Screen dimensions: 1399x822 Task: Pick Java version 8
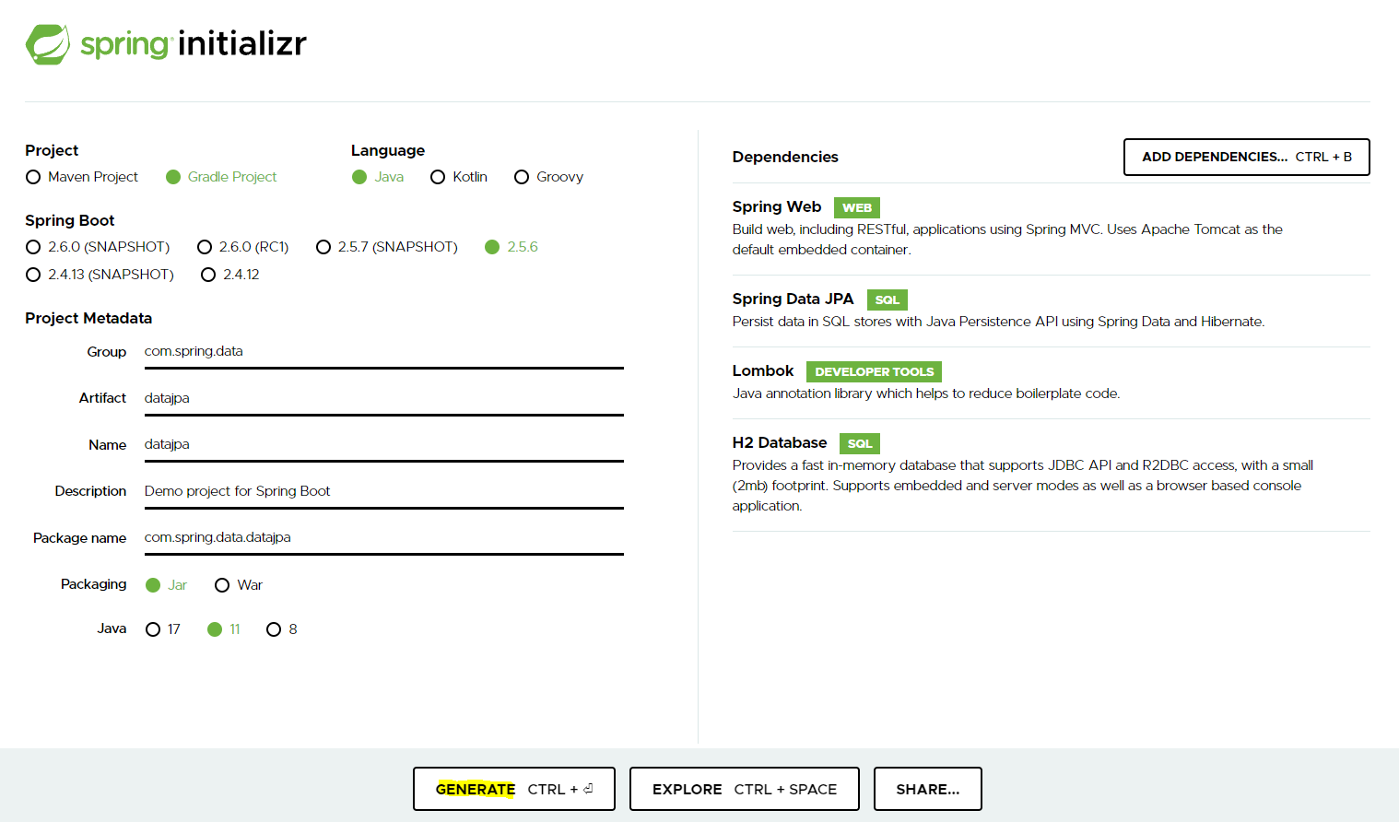pyautogui.click(x=282, y=629)
